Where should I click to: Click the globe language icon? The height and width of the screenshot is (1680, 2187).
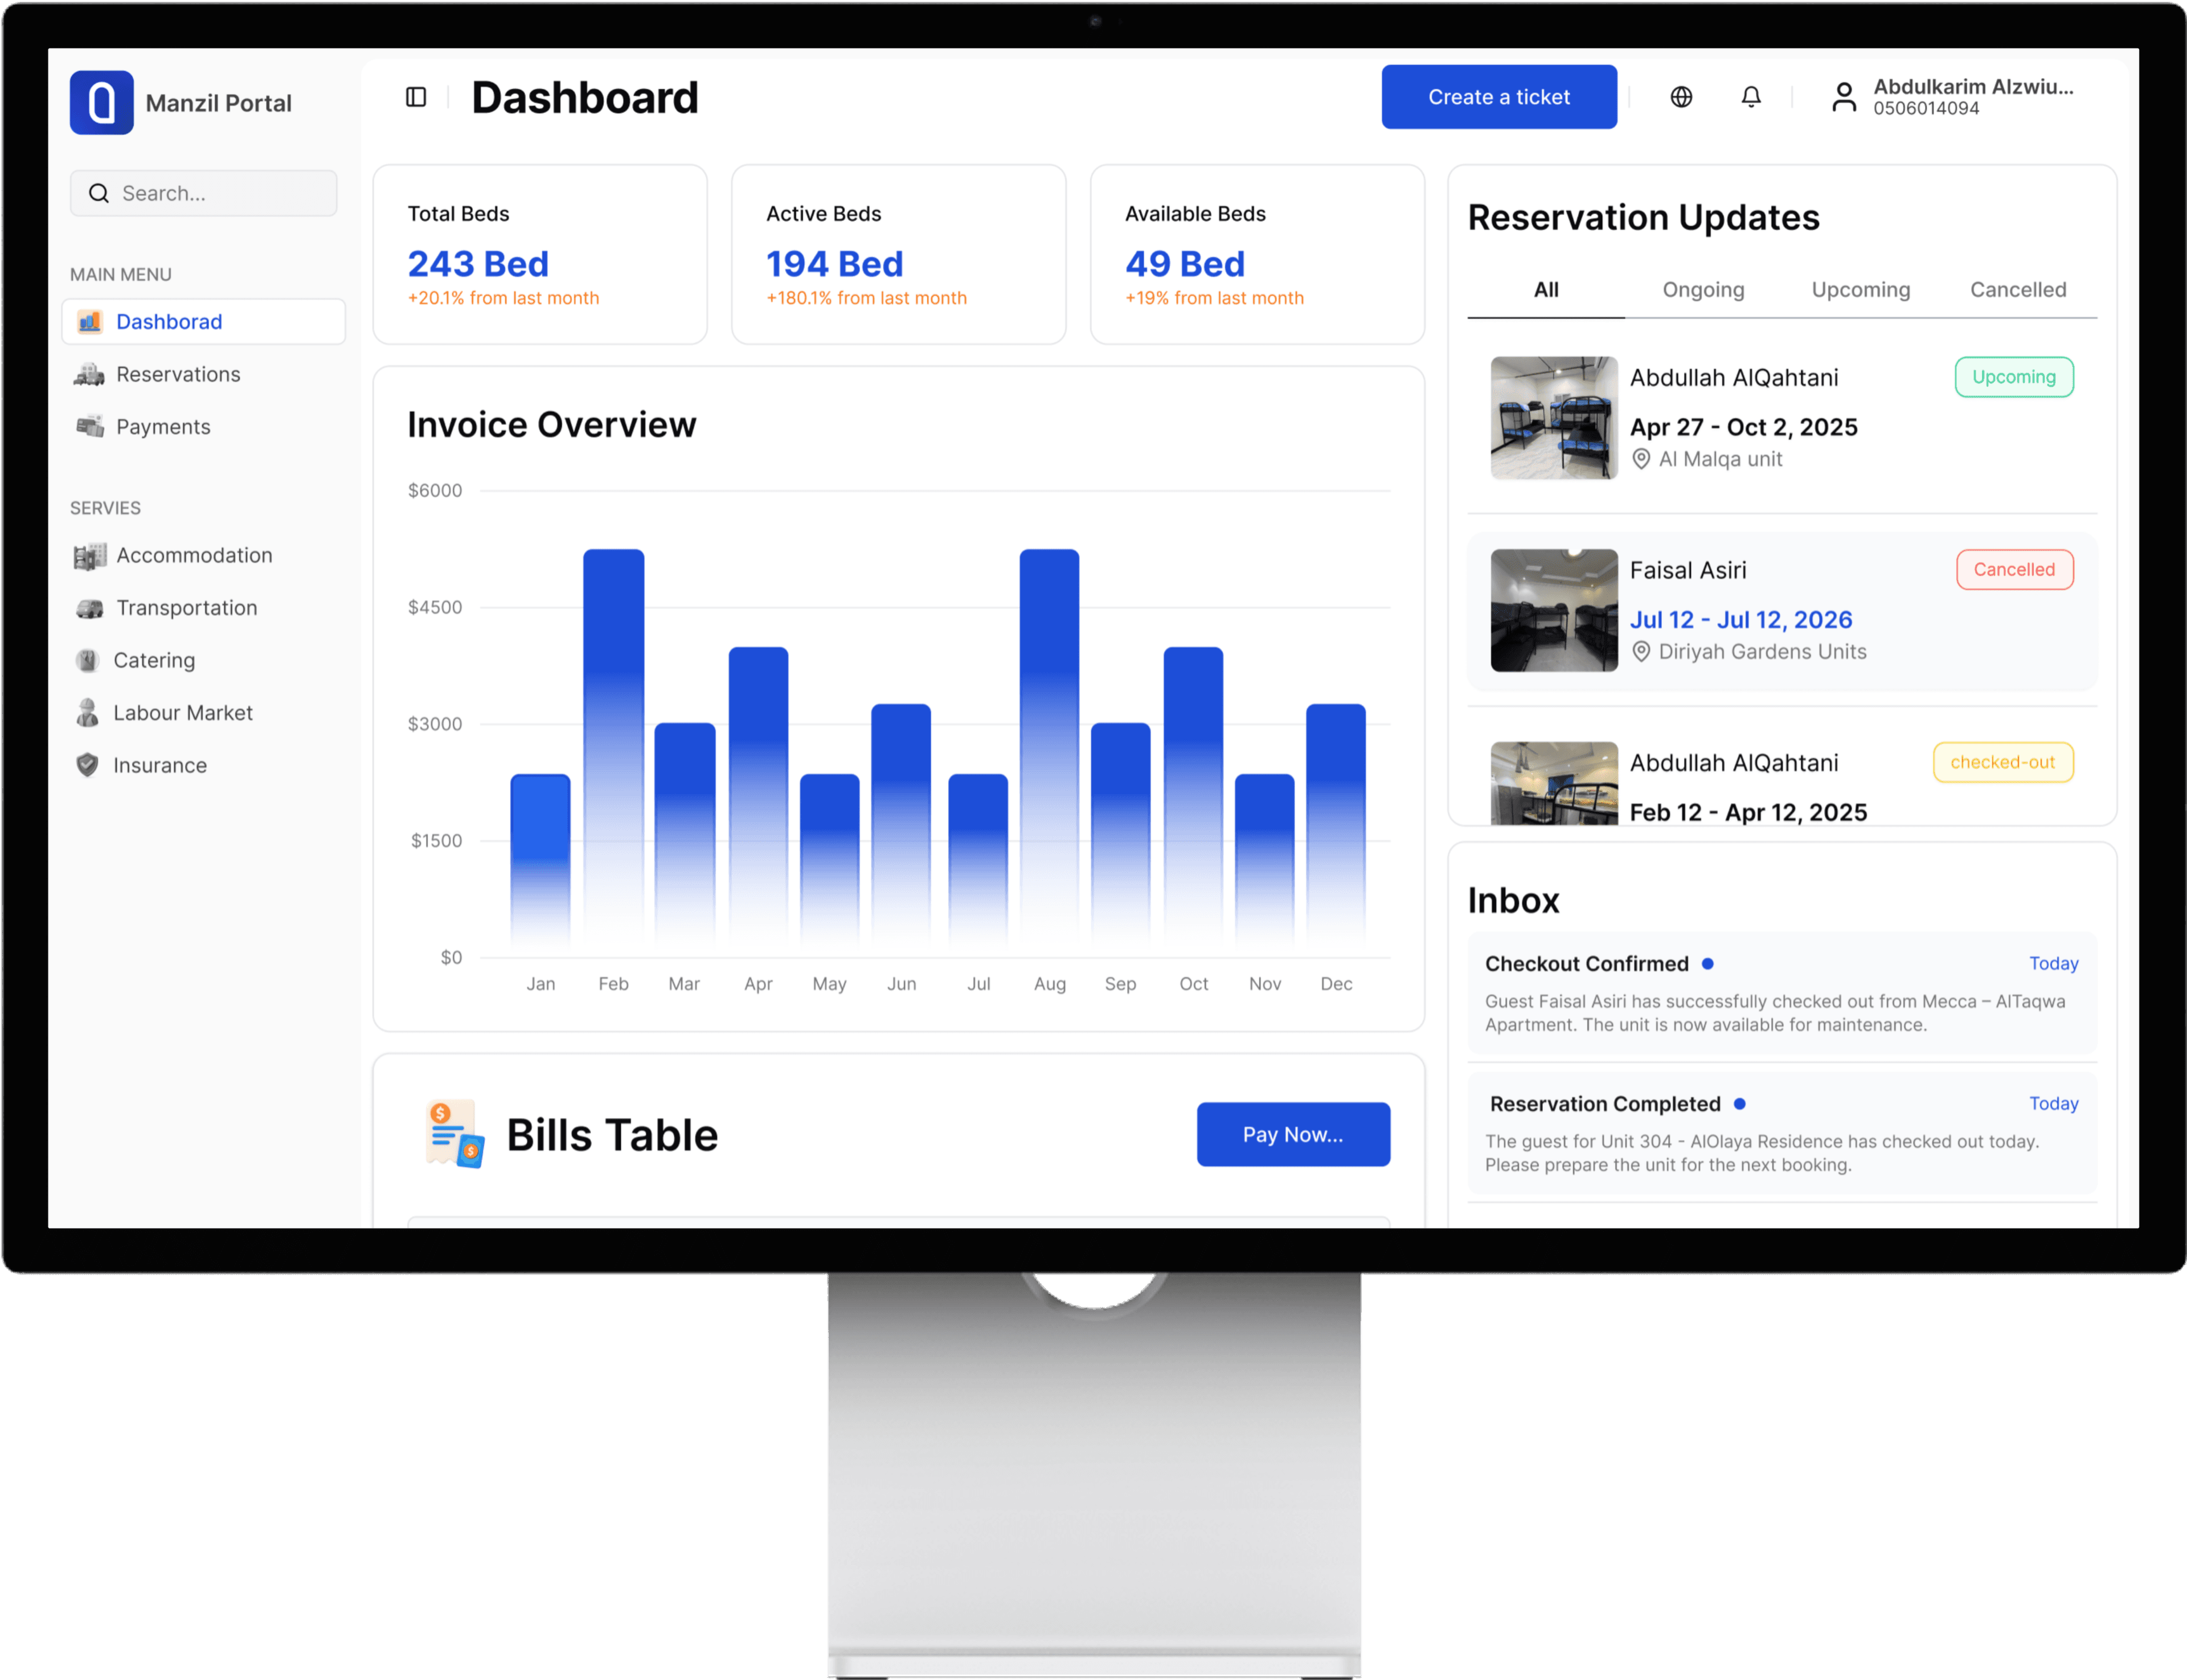[x=1681, y=97]
